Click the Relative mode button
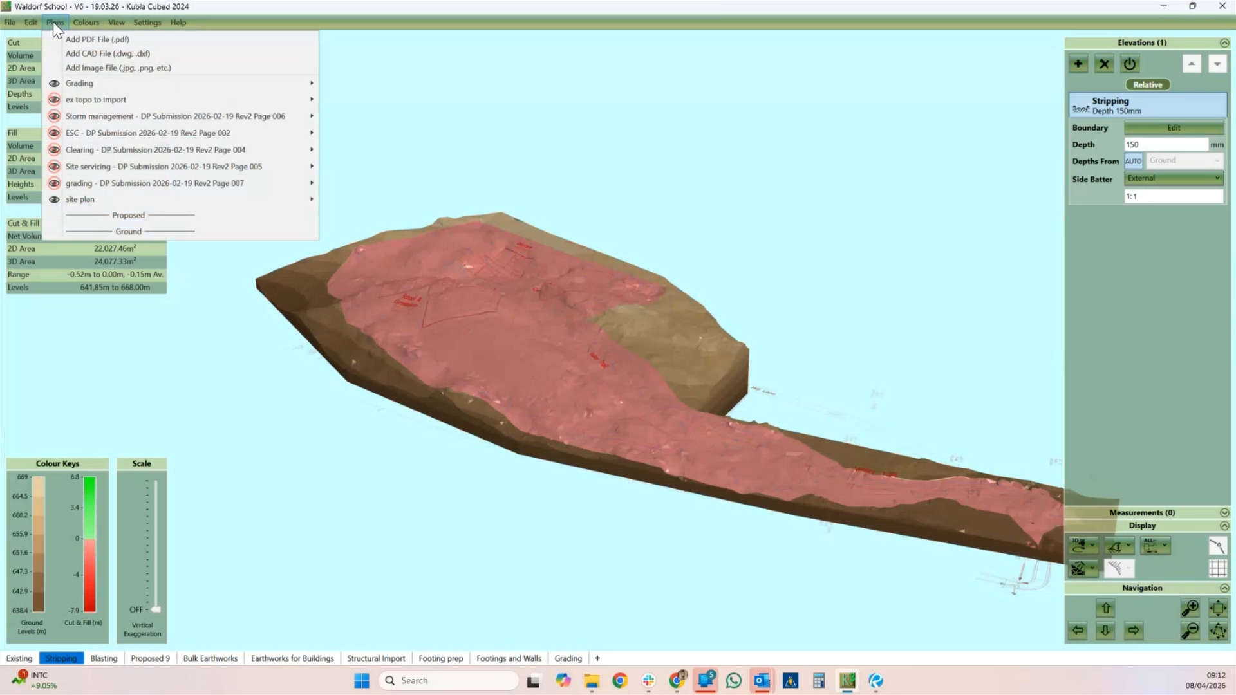The image size is (1236, 695). [x=1147, y=85]
